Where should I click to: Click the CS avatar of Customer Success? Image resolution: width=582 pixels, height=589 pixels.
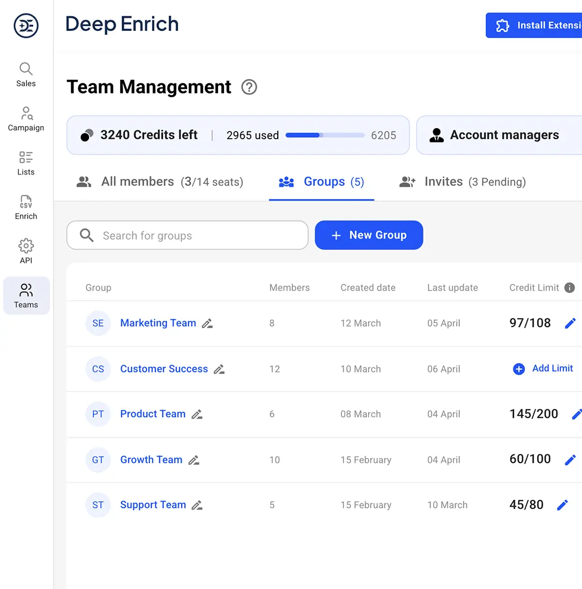[x=98, y=369]
